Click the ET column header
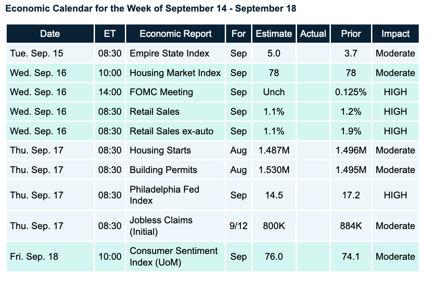Image resolution: width=429 pixels, height=282 pixels. point(110,34)
